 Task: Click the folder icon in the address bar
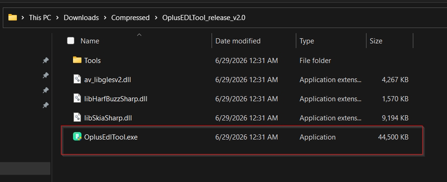click(13, 18)
